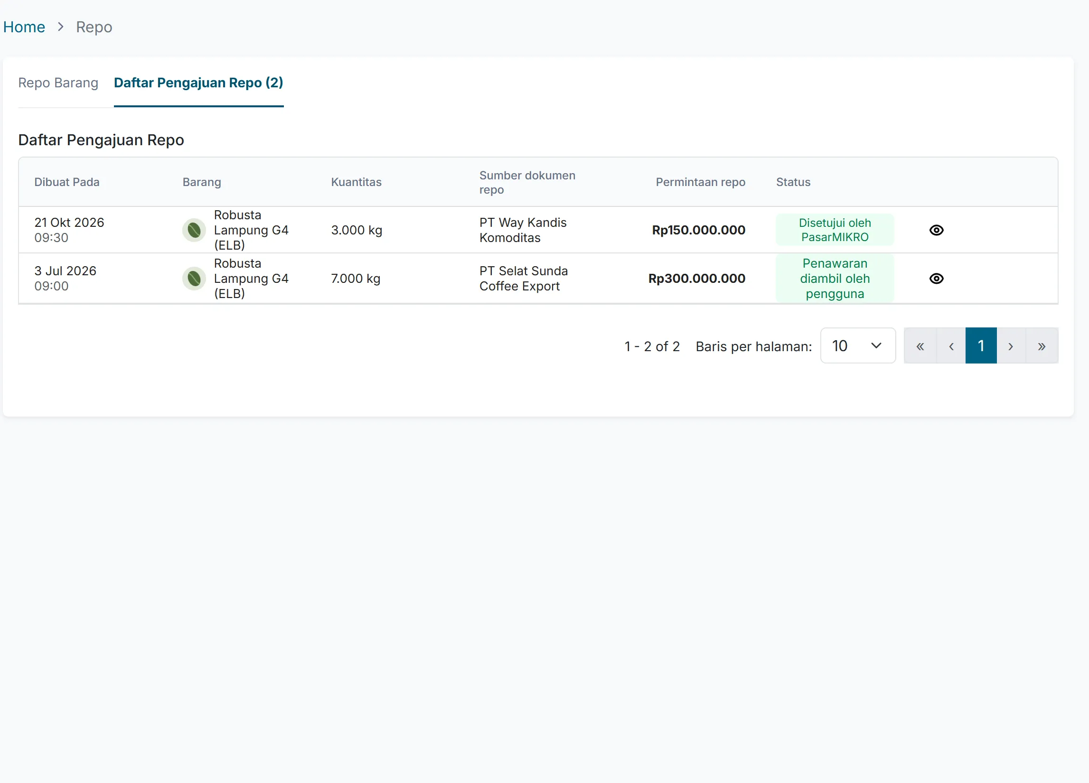Switch to the Repo Barang tab

[x=58, y=83]
